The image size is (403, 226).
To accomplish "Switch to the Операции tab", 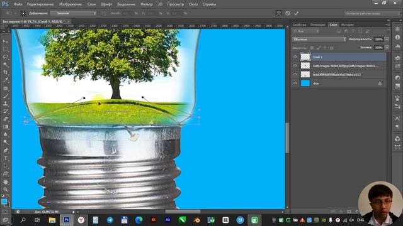I will pos(317,24).
